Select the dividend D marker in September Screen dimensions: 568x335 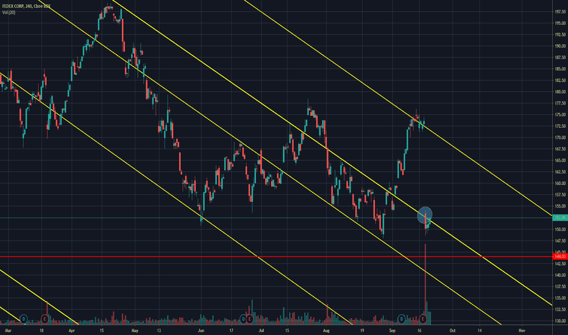coord(402,319)
